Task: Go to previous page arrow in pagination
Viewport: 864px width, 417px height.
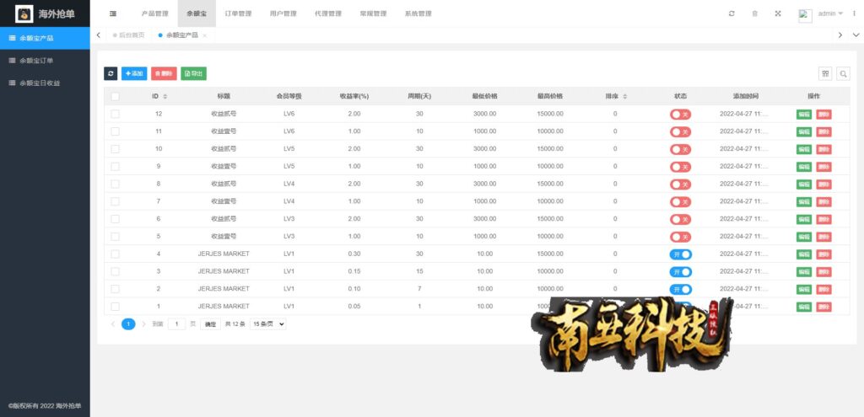Action: point(113,324)
